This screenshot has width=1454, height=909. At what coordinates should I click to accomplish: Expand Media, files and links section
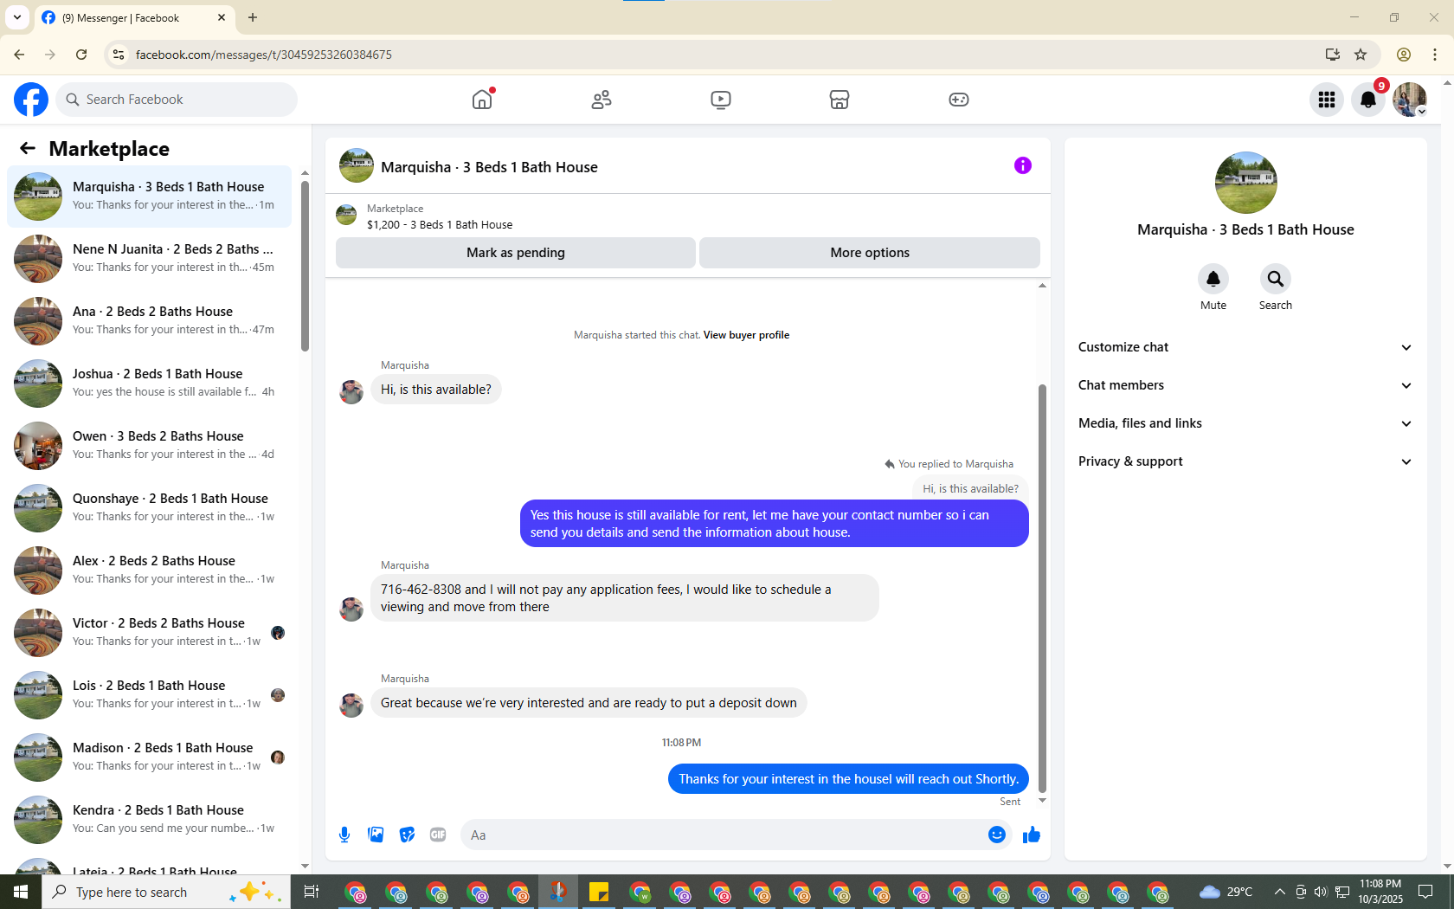[x=1245, y=423]
